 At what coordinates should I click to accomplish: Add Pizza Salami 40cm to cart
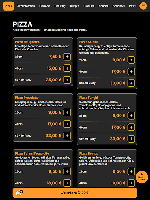[131, 71]
